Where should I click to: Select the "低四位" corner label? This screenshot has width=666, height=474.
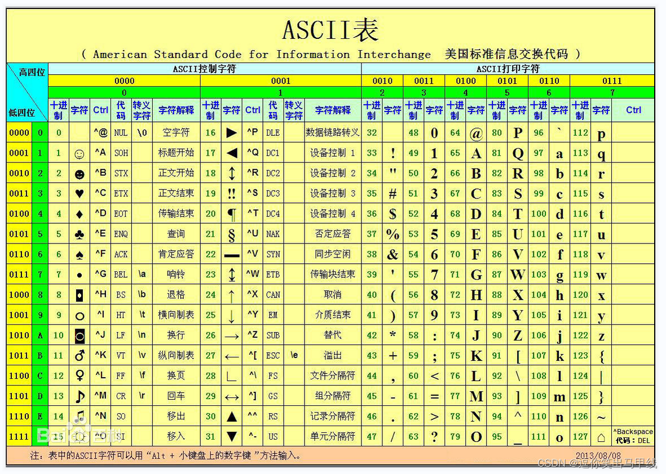21,113
